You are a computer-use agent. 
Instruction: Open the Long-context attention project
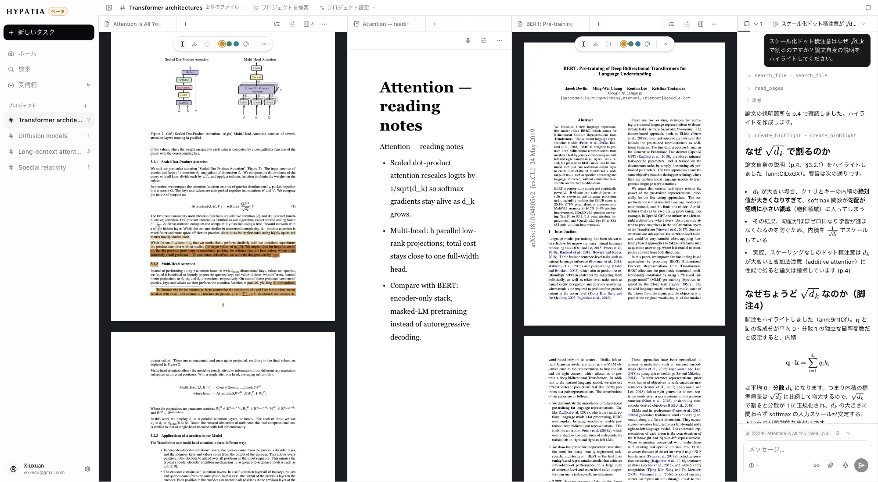(x=49, y=152)
